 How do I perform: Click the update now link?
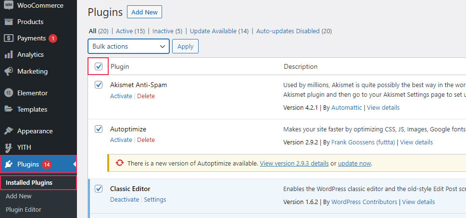pyautogui.click(x=354, y=163)
